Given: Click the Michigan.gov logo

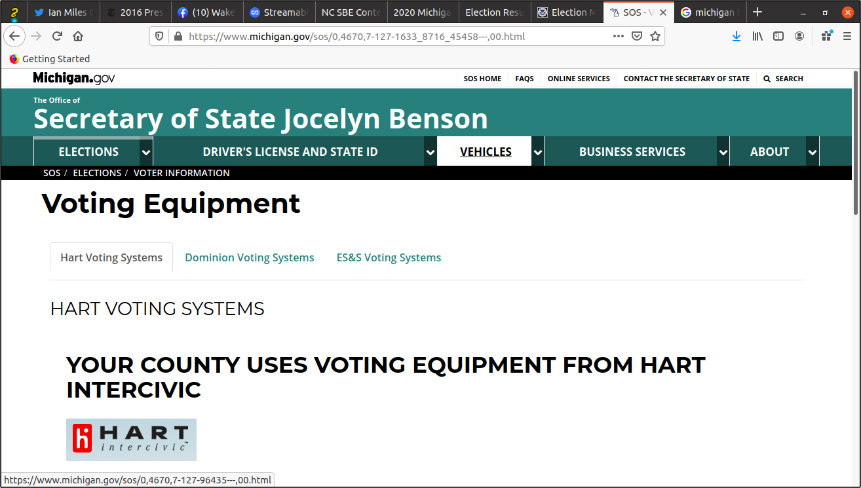Looking at the screenshot, I should click(74, 78).
